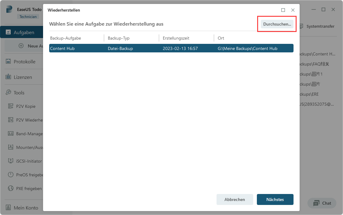Select the iSCSI-Initiator tool icon

(x=11, y=161)
